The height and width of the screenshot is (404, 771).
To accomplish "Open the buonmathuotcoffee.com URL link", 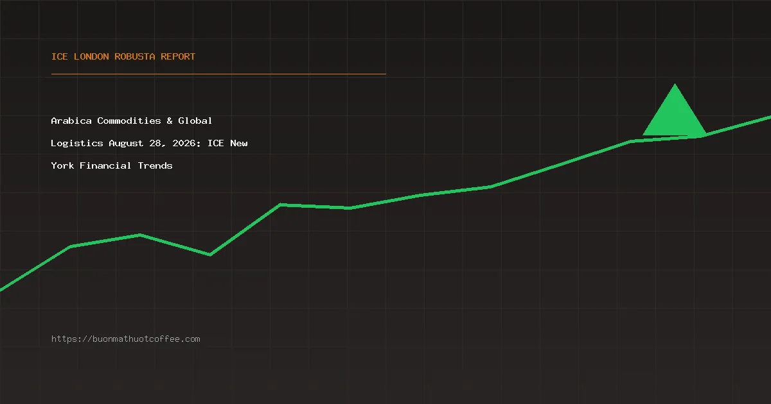I will coord(126,339).
